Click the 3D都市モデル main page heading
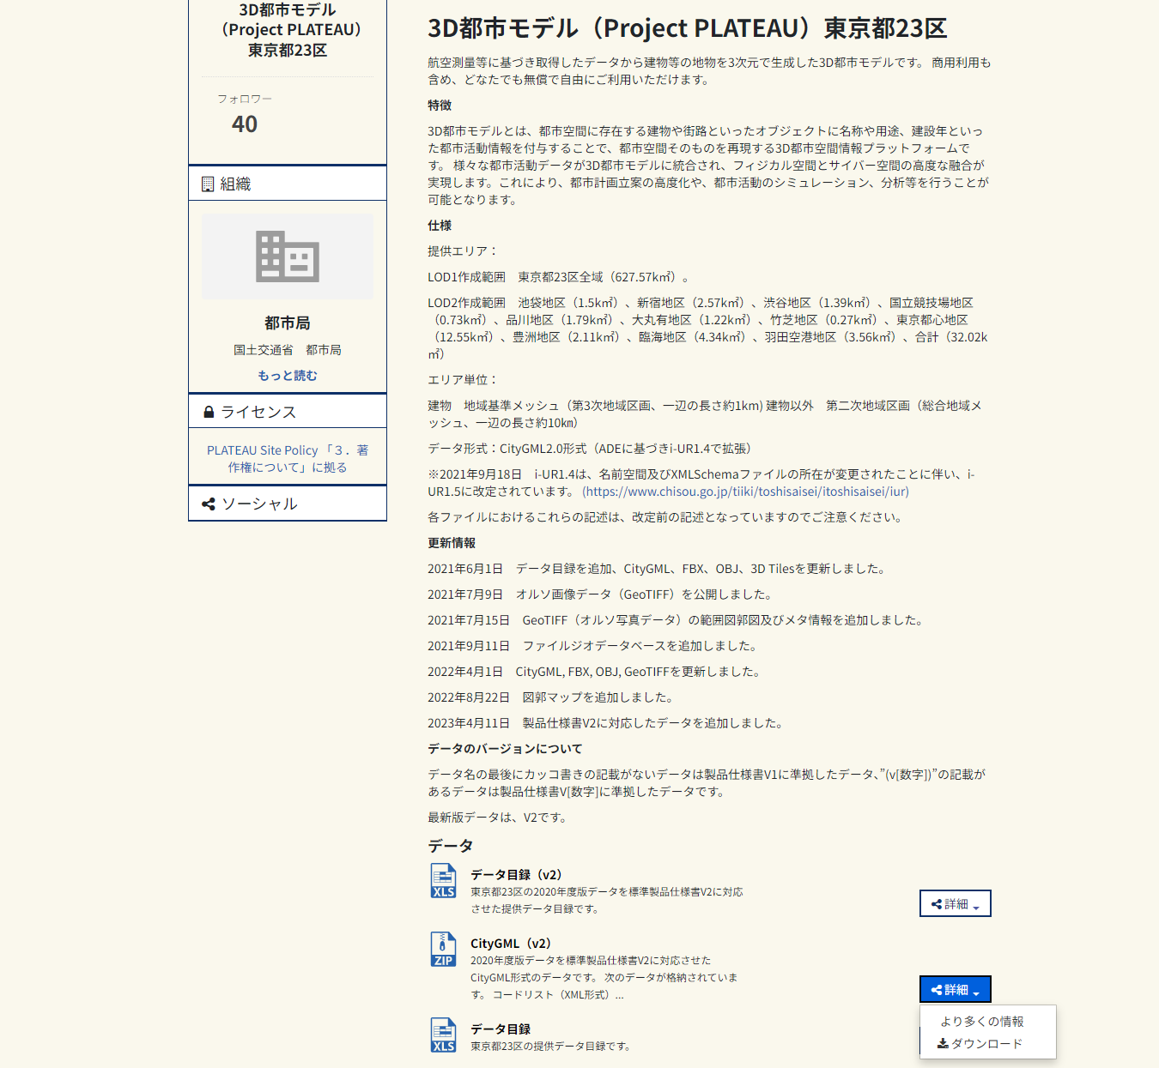This screenshot has width=1159, height=1068. [x=688, y=28]
